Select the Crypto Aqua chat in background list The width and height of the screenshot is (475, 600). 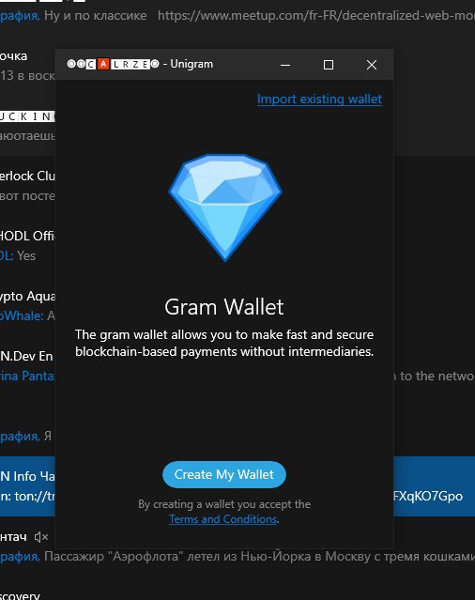(27, 306)
